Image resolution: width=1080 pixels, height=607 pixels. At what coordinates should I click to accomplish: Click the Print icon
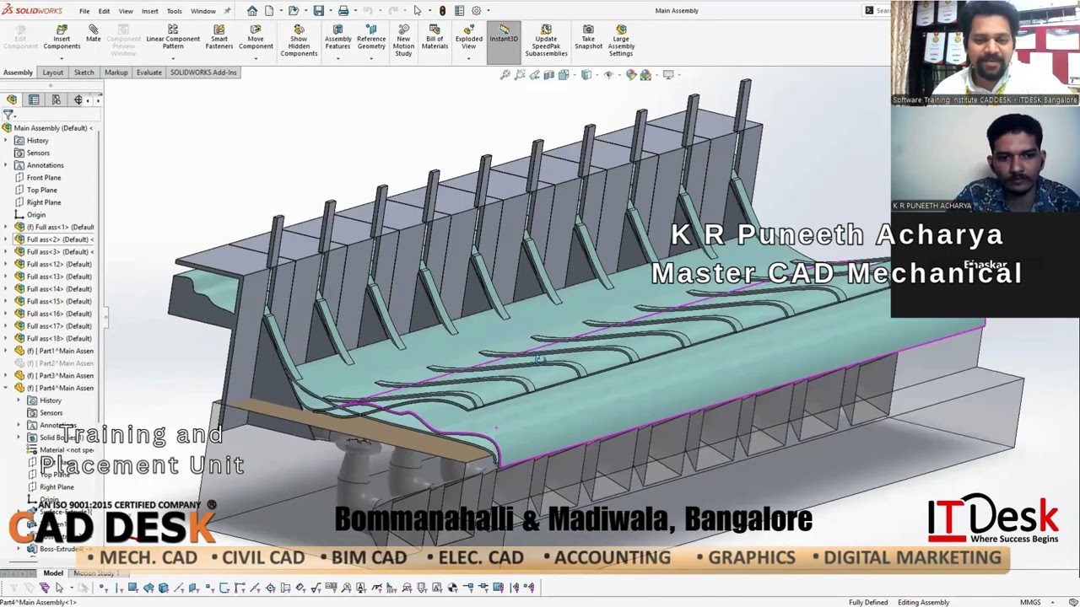343,11
